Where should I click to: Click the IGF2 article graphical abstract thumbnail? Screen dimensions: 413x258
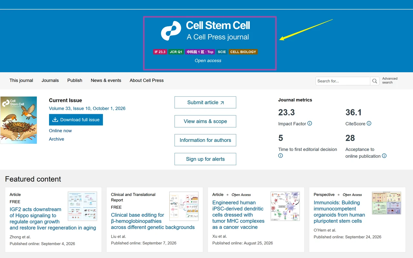click(x=82, y=206)
